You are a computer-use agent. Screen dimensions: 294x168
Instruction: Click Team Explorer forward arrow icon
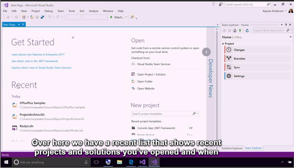pyautogui.click(x=229, y=31)
